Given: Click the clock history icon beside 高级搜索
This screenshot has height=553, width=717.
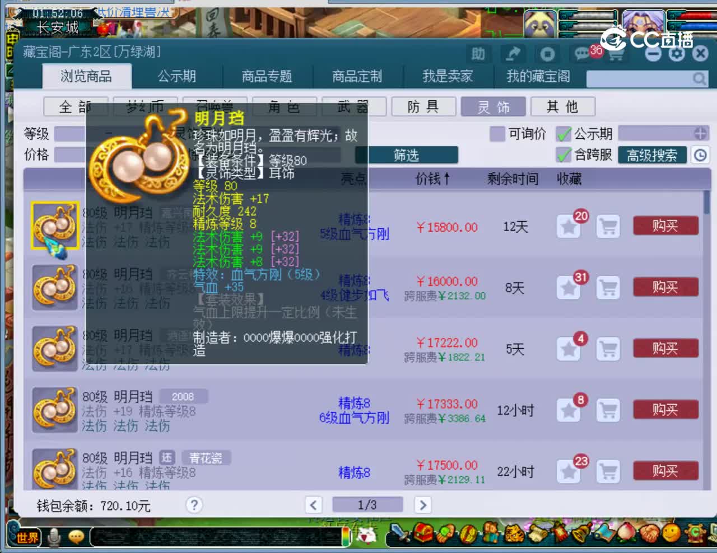Looking at the screenshot, I should point(700,155).
